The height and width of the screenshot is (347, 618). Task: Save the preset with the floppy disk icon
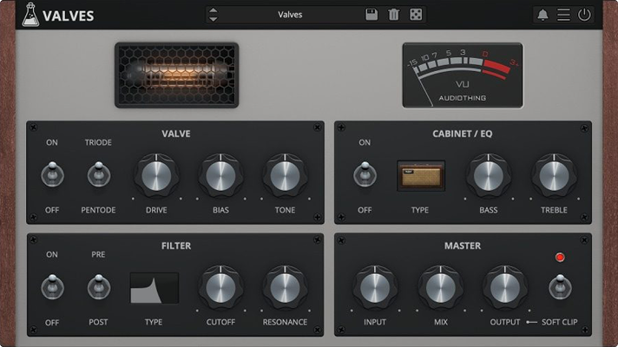pyautogui.click(x=371, y=15)
